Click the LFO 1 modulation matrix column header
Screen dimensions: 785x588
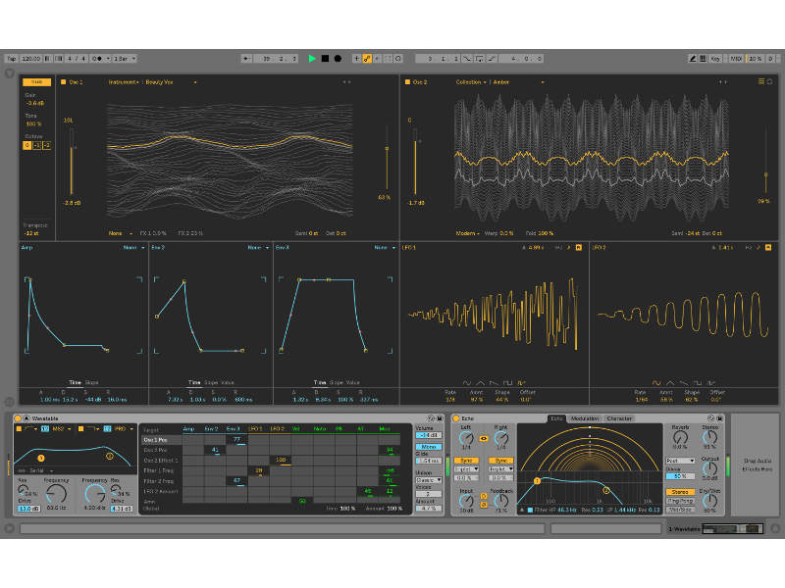point(255,429)
